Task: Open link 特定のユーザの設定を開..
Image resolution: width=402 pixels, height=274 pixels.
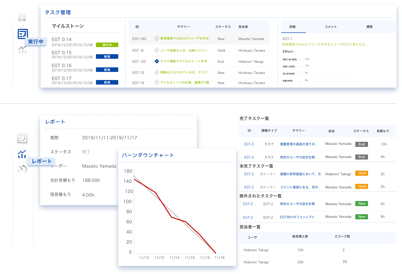Action: pos(298,157)
